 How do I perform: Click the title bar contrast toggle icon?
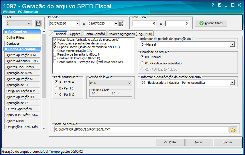tap(220, 5)
